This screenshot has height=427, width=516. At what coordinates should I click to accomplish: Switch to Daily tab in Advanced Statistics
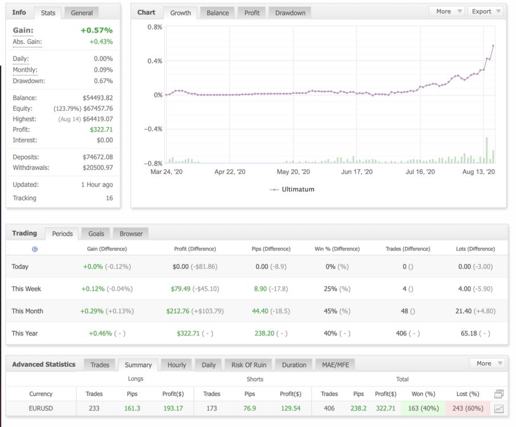[x=209, y=365]
